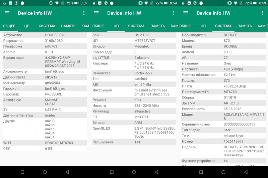Tap vibrate icon in right screen status bar
Viewport: 268px width, 178px height.
[229, 3]
